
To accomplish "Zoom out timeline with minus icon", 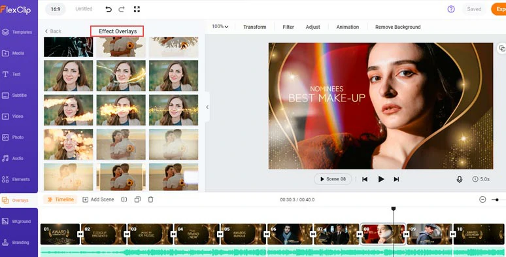I will [482, 199].
